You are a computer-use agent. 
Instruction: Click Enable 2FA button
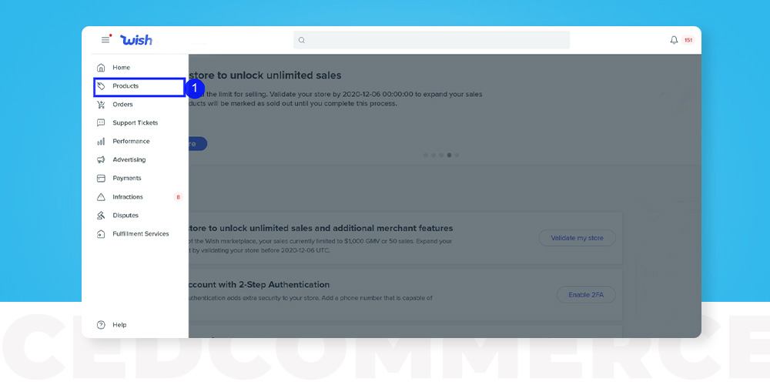pyautogui.click(x=586, y=295)
